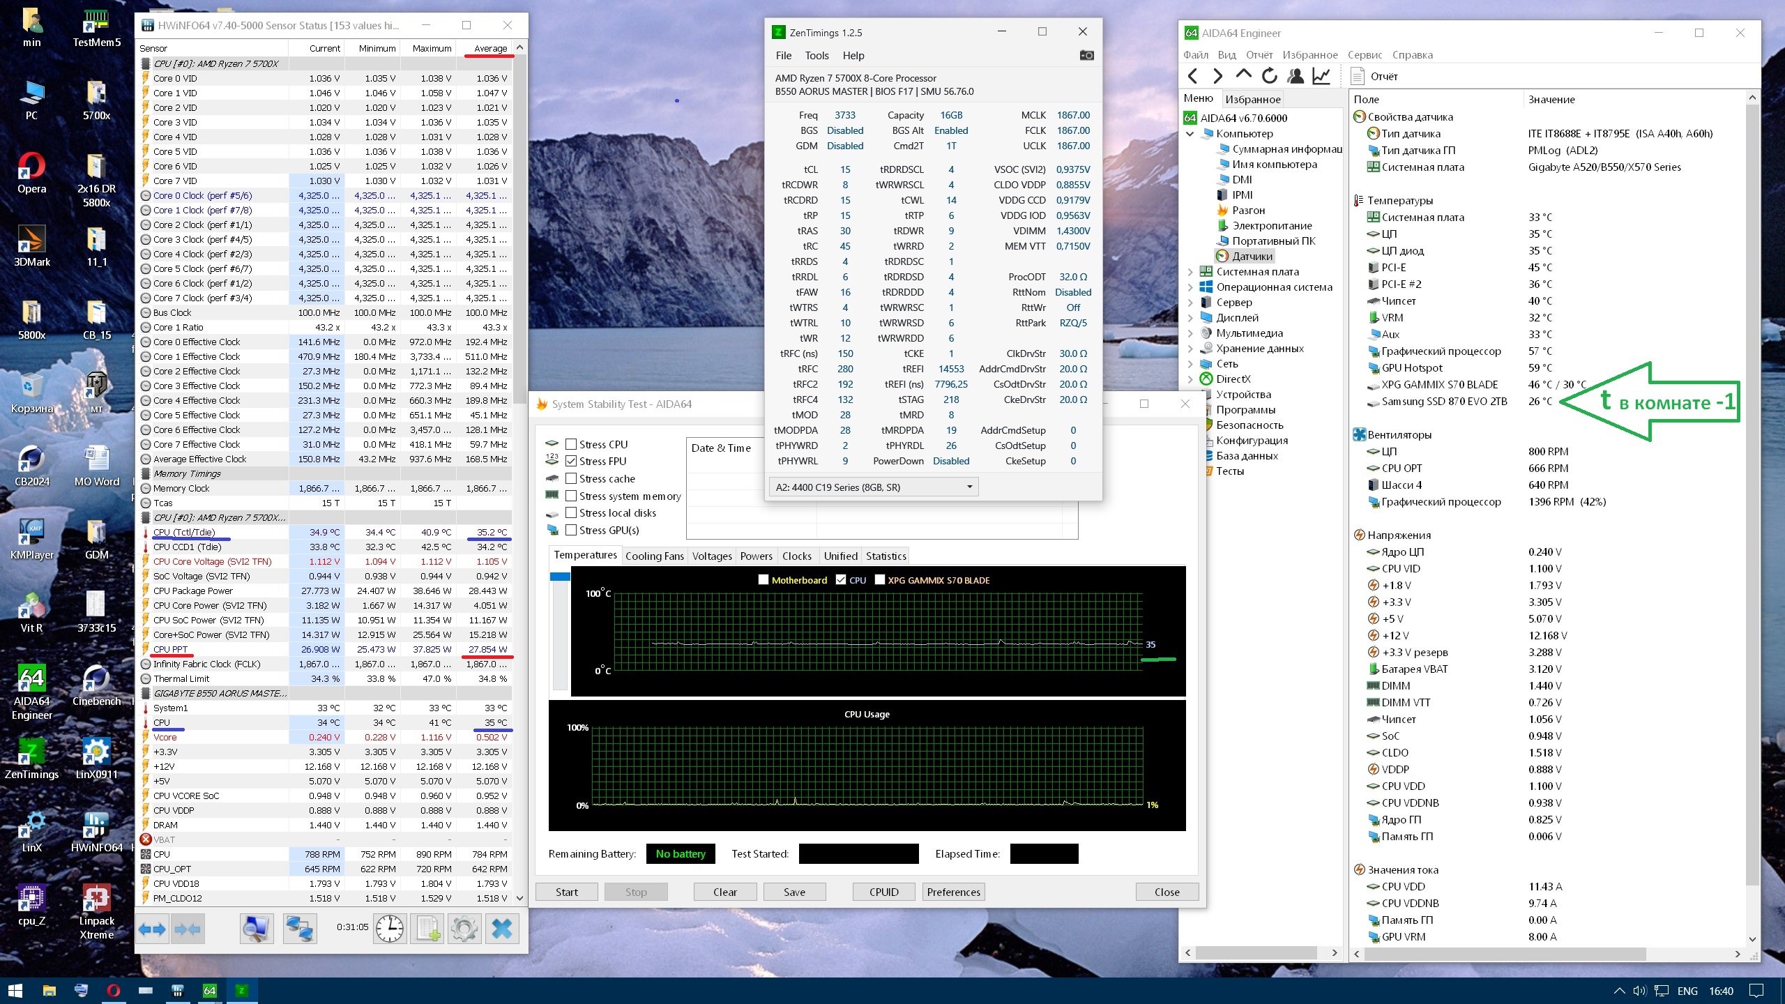Open HWiNFO sensor settings gear icon
1785x1004 pixels.
pyautogui.click(x=464, y=928)
